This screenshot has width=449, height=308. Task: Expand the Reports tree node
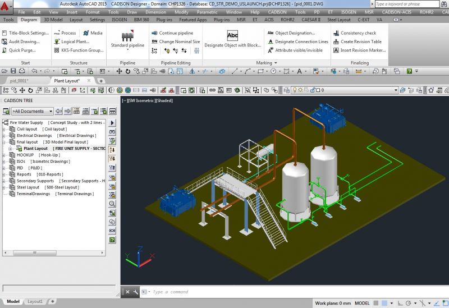(4, 174)
